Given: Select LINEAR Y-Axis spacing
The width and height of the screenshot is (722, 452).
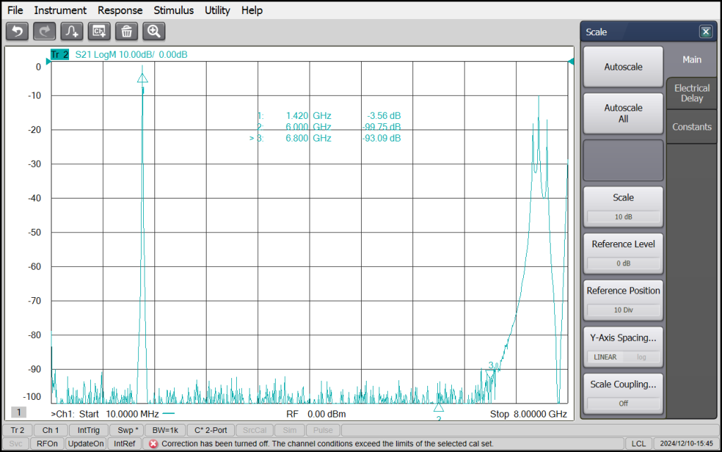Looking at the screenshot, I should (x=605, y=357).
